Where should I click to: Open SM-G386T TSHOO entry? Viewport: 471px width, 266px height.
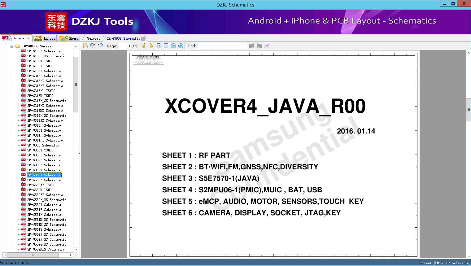tap(40, 150)
